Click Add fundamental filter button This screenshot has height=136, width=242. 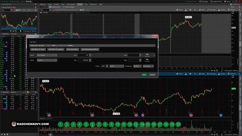point(90,49)
